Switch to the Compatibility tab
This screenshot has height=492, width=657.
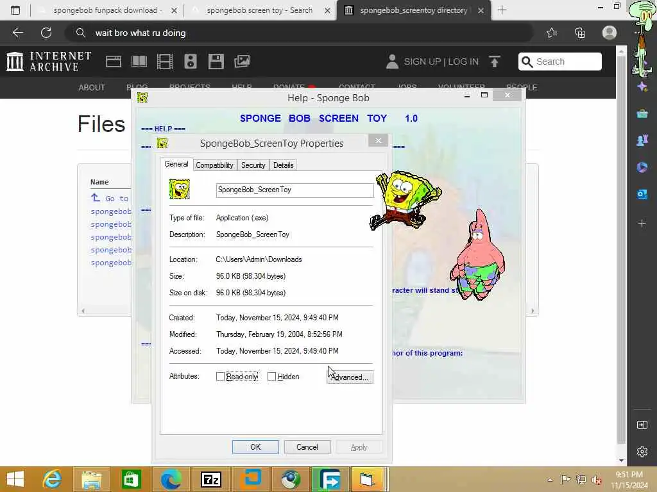pos(214,165)
